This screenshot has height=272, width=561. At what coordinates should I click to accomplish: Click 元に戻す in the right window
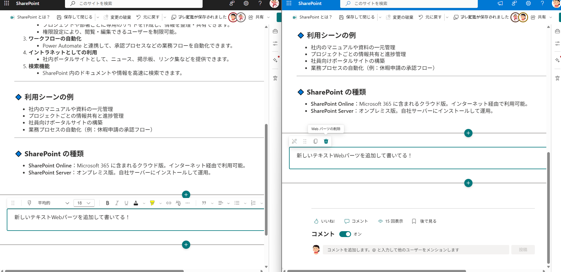[x=430, y=17]
